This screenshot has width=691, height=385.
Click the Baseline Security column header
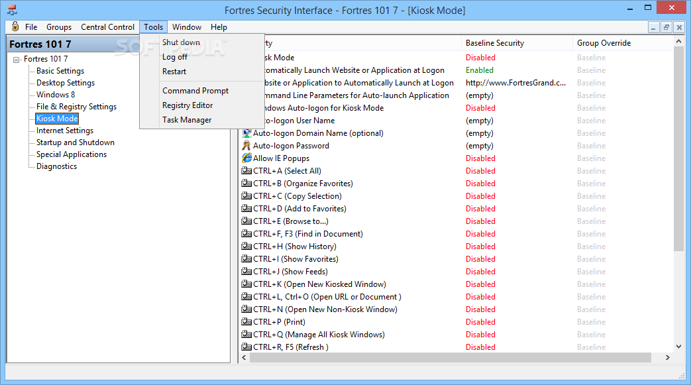click(x=517, y=43)
